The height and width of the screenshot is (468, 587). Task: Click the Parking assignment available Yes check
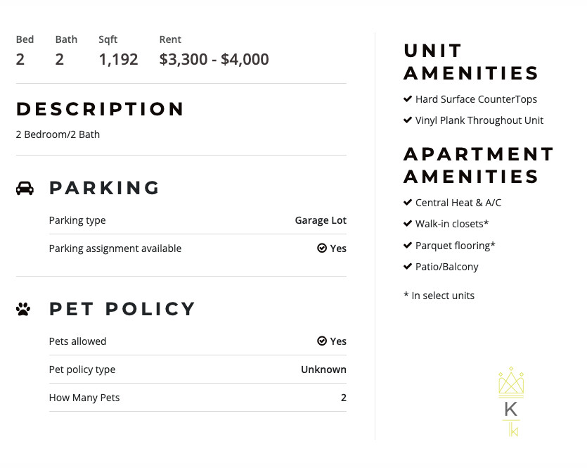point(322,248)
